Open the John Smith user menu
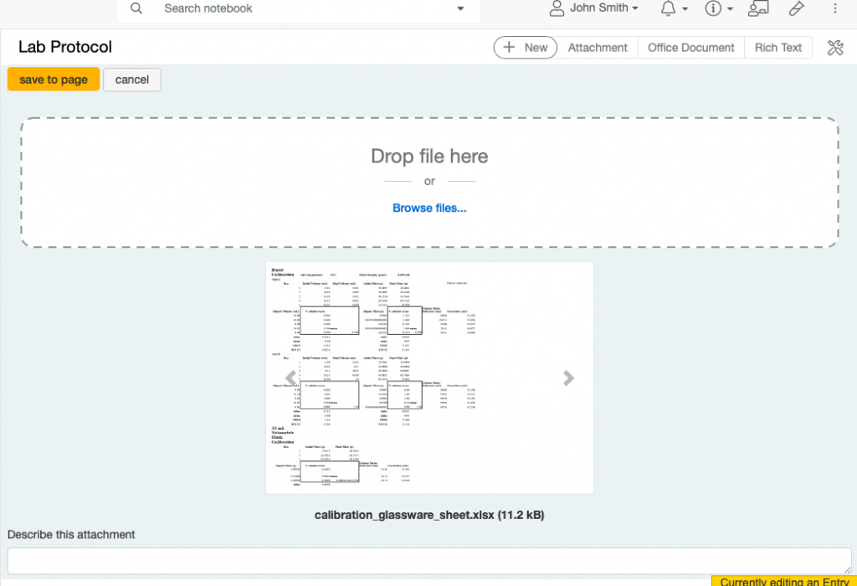The width and height of the screenshot is (857, 586). click(593, 8)
